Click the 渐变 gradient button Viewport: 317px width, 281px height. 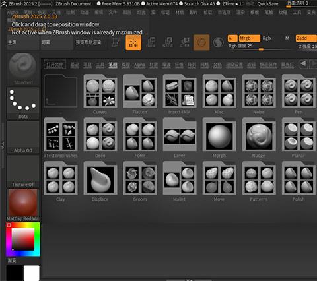(x=12, y=261)
